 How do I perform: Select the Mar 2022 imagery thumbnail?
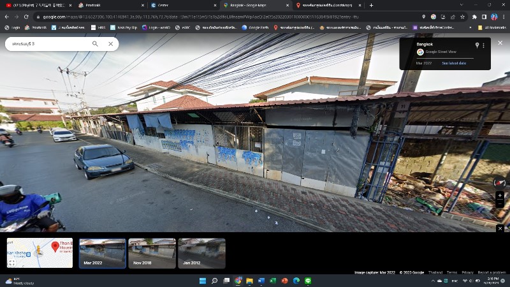click(103, 253)
